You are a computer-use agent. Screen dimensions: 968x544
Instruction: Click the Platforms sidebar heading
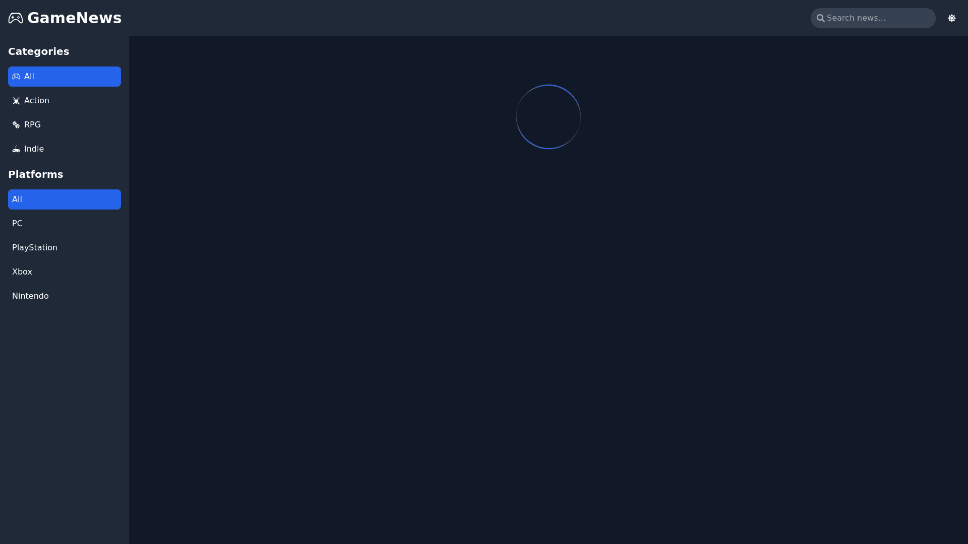36,174
